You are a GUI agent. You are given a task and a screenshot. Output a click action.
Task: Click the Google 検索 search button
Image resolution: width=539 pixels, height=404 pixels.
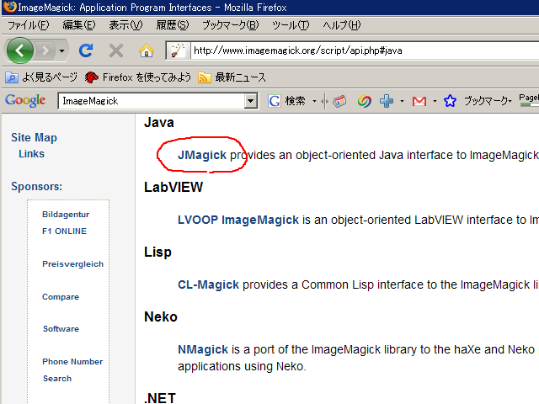click(286, 101)
